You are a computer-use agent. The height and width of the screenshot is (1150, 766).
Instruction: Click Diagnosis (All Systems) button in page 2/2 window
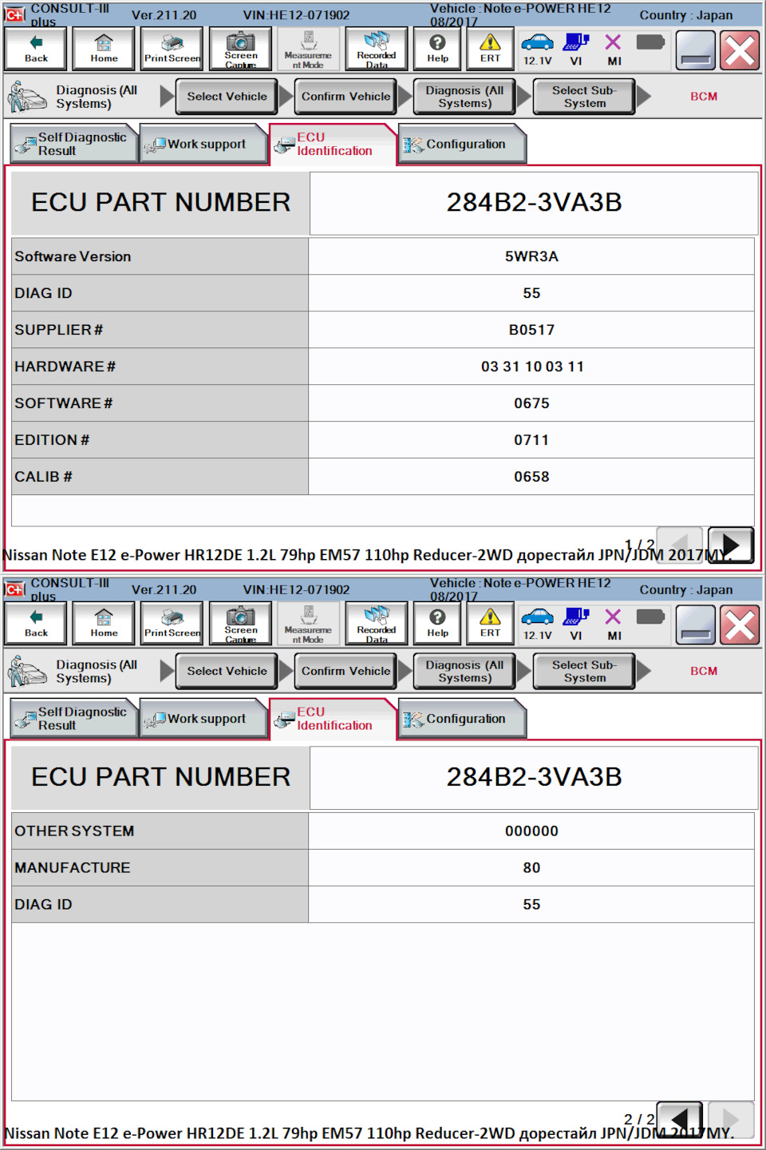464,672
